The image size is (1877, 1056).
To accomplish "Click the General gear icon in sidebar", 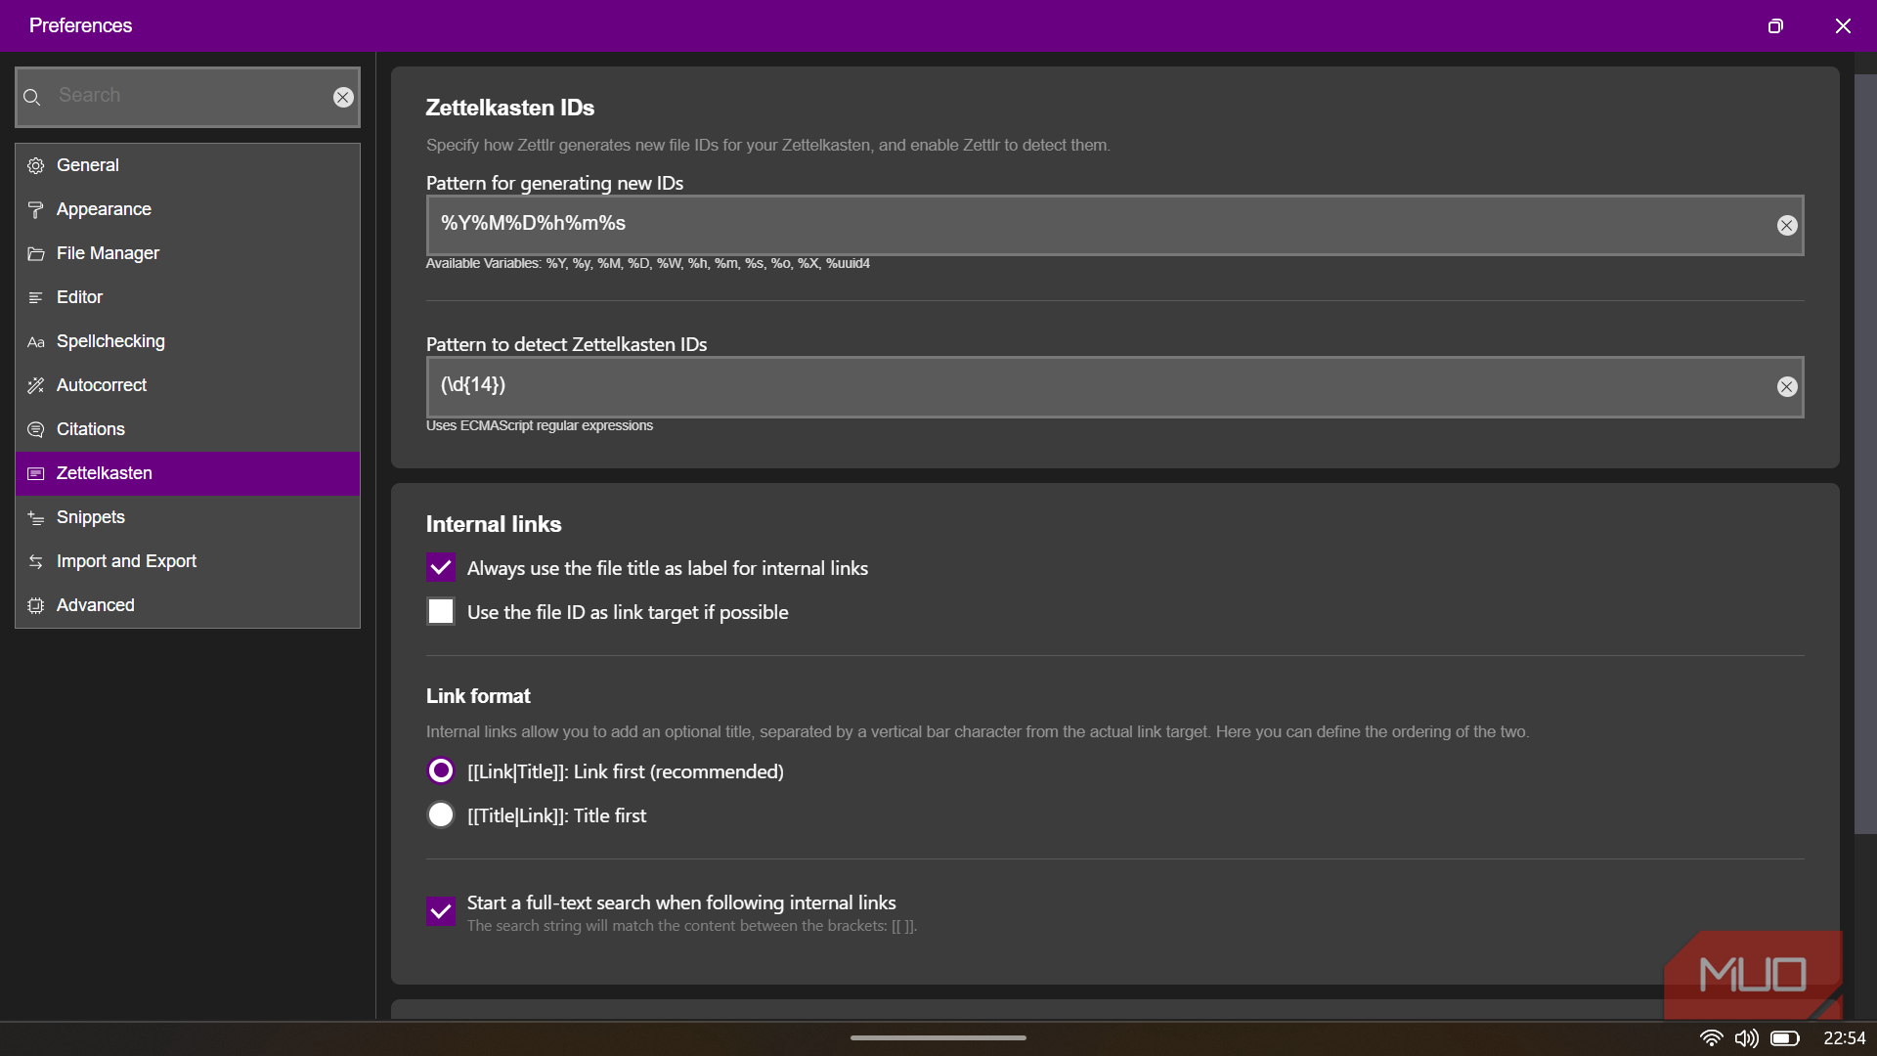I will coord(36,166).
